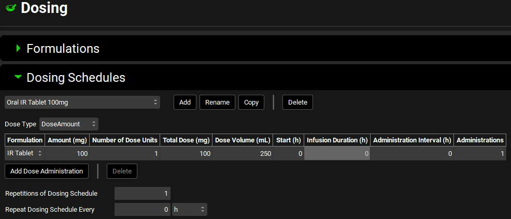The width and height of the screenshot is (511, 219).
Task: Copy the selected dosing schedule
Action: [x=251, y=103]
